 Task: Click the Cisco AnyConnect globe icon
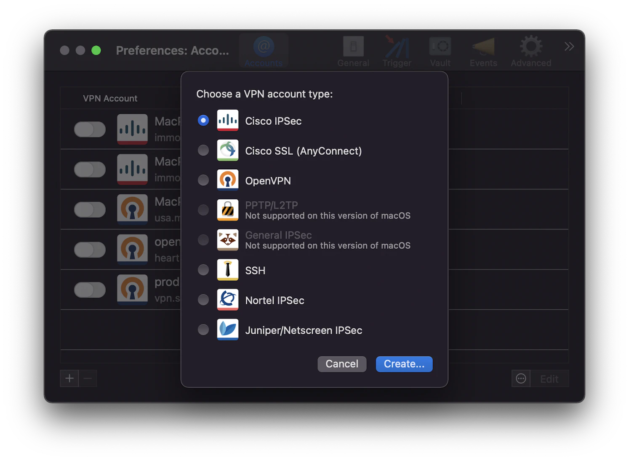coord(228,150)
